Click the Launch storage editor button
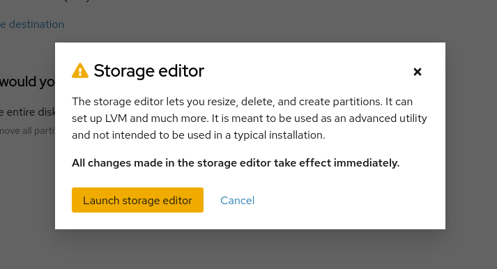The image size is (497, 269). point(137,200)
